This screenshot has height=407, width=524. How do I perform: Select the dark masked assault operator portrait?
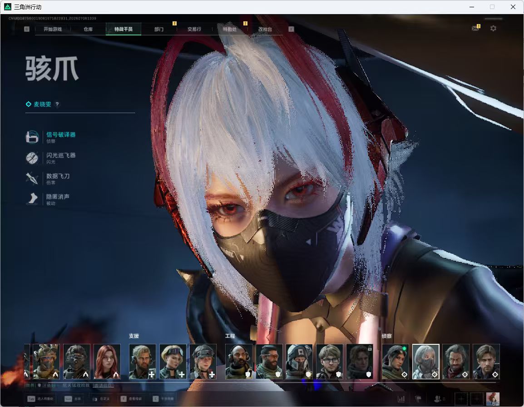77,362
